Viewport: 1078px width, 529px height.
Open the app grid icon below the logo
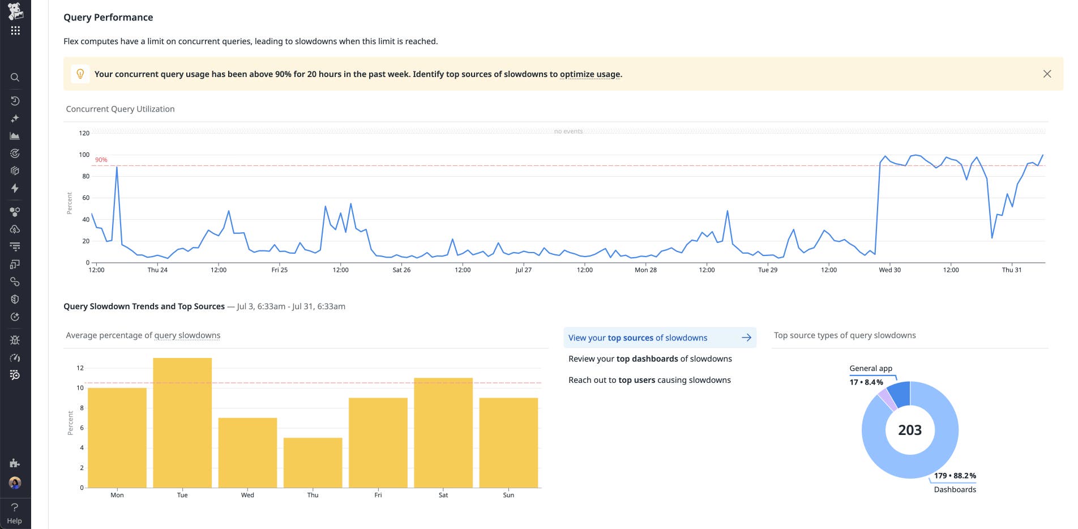pyautogui.click(x=15, y=30)
